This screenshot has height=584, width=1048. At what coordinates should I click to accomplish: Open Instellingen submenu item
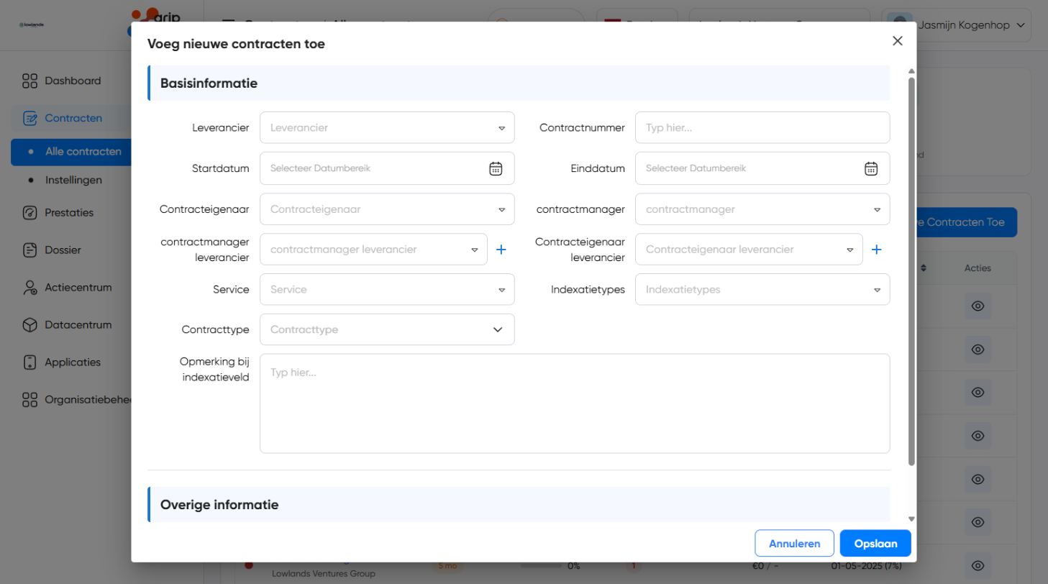pyautogui.click(x=73, y=180)
